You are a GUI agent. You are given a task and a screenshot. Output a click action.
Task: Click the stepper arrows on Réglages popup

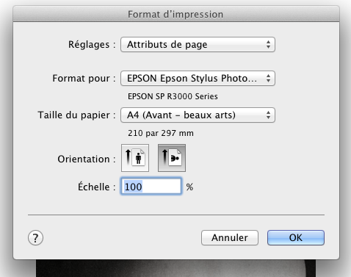point(268,45)
